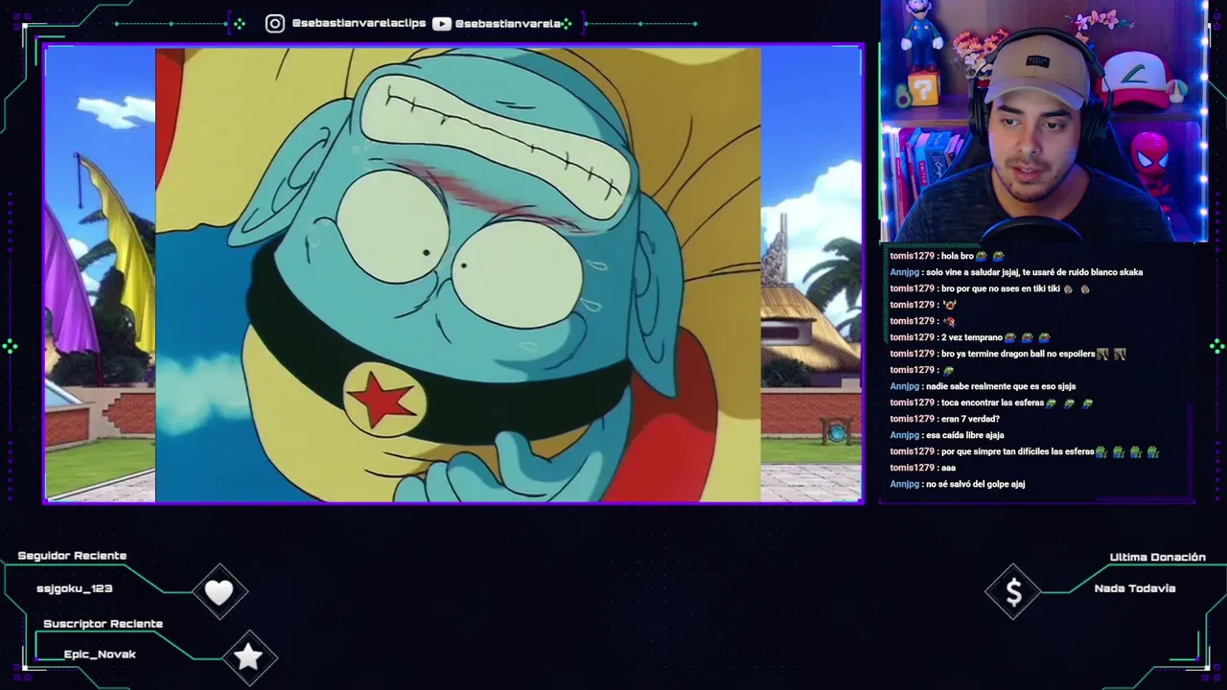The width and height of the screenshot is (1227, 690).
Task: Click chat message 'solo vine a saludar'
Action: (1016, 272)
